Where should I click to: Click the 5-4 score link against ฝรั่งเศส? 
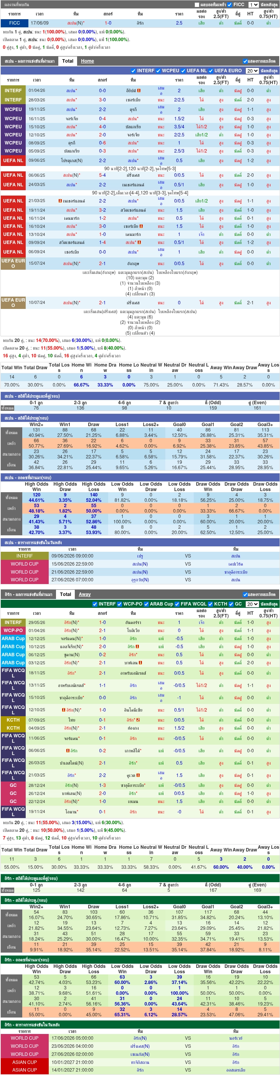coord(102,175)
